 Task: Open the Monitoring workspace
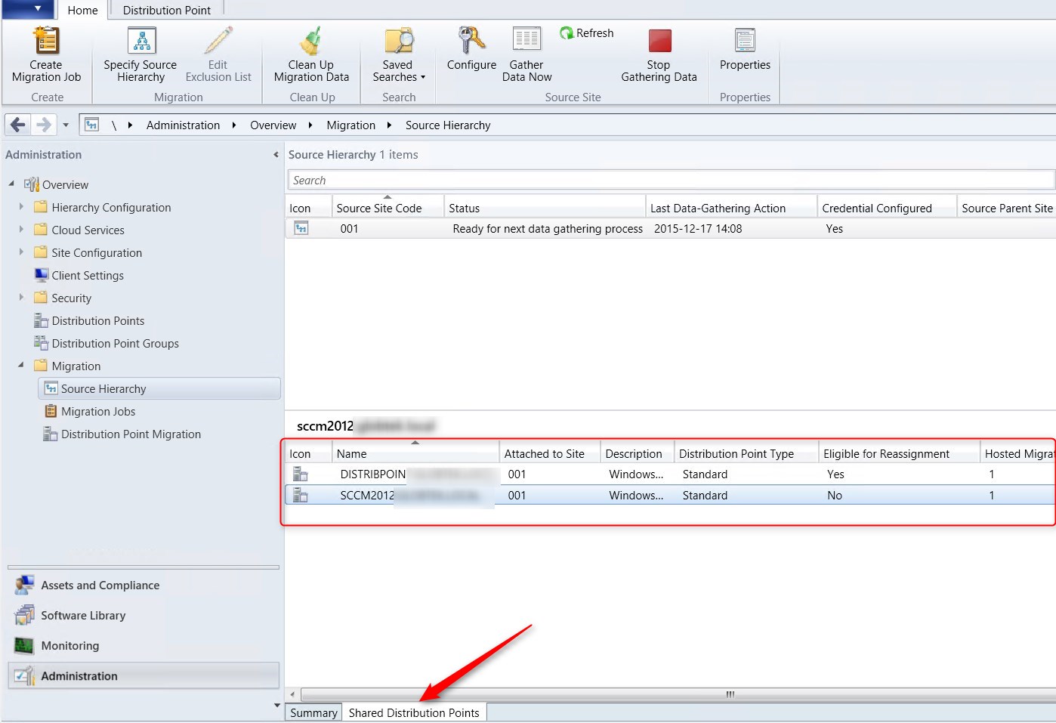click(70, 646)
